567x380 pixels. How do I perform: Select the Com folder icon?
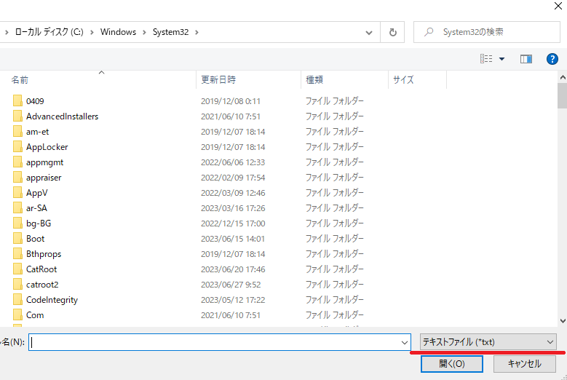tap(17, 314)
